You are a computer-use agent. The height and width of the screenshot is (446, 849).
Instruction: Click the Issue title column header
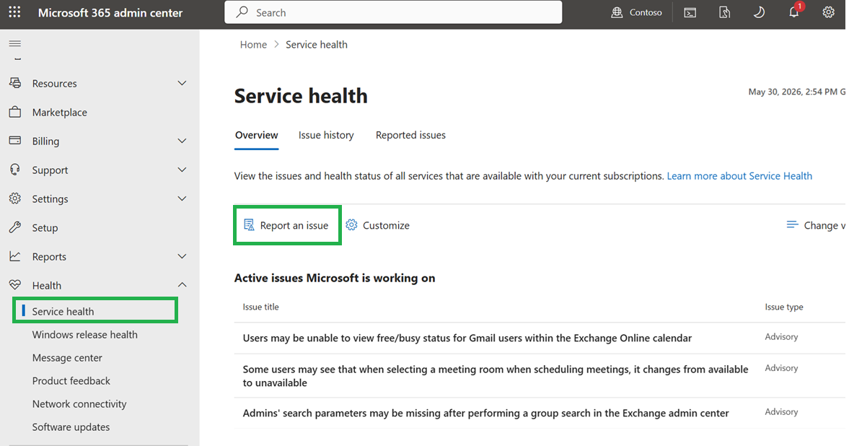tap(260, 307)
